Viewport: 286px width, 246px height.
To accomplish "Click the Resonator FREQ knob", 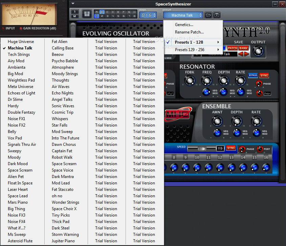I will click(x=207, y=81).
